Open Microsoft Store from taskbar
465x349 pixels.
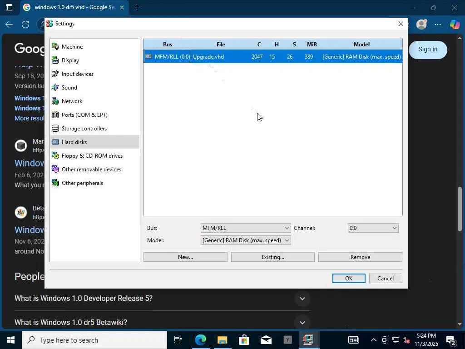(x=244, y=340)
